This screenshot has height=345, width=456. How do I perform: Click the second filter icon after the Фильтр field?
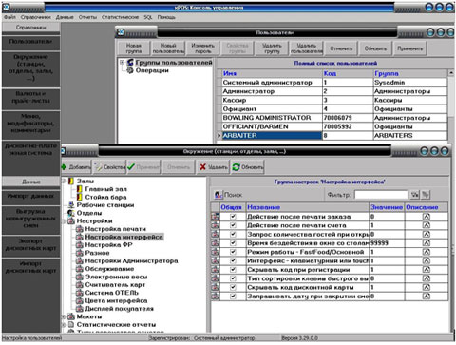tap(426, 195)
